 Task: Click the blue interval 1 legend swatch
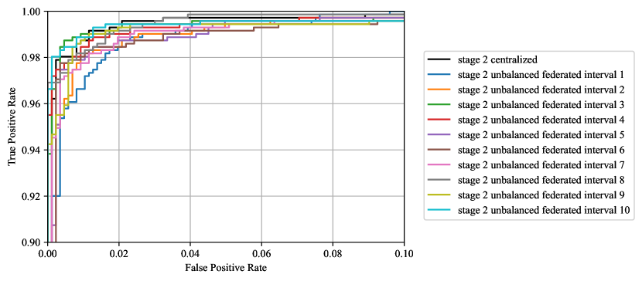439,75
